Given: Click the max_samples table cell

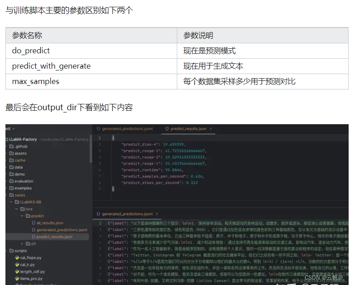Looking at the screenshot, I should tap(91, 81).
